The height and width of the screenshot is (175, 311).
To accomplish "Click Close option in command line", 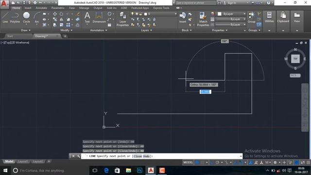I will (138, 156).
